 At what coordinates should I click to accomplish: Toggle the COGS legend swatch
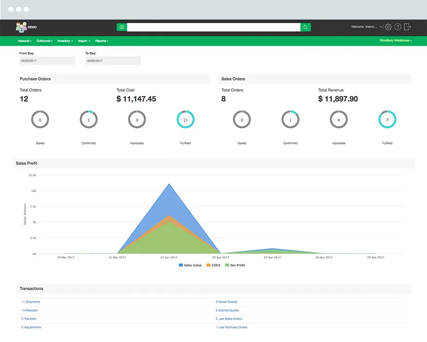[x=208, y=265]
